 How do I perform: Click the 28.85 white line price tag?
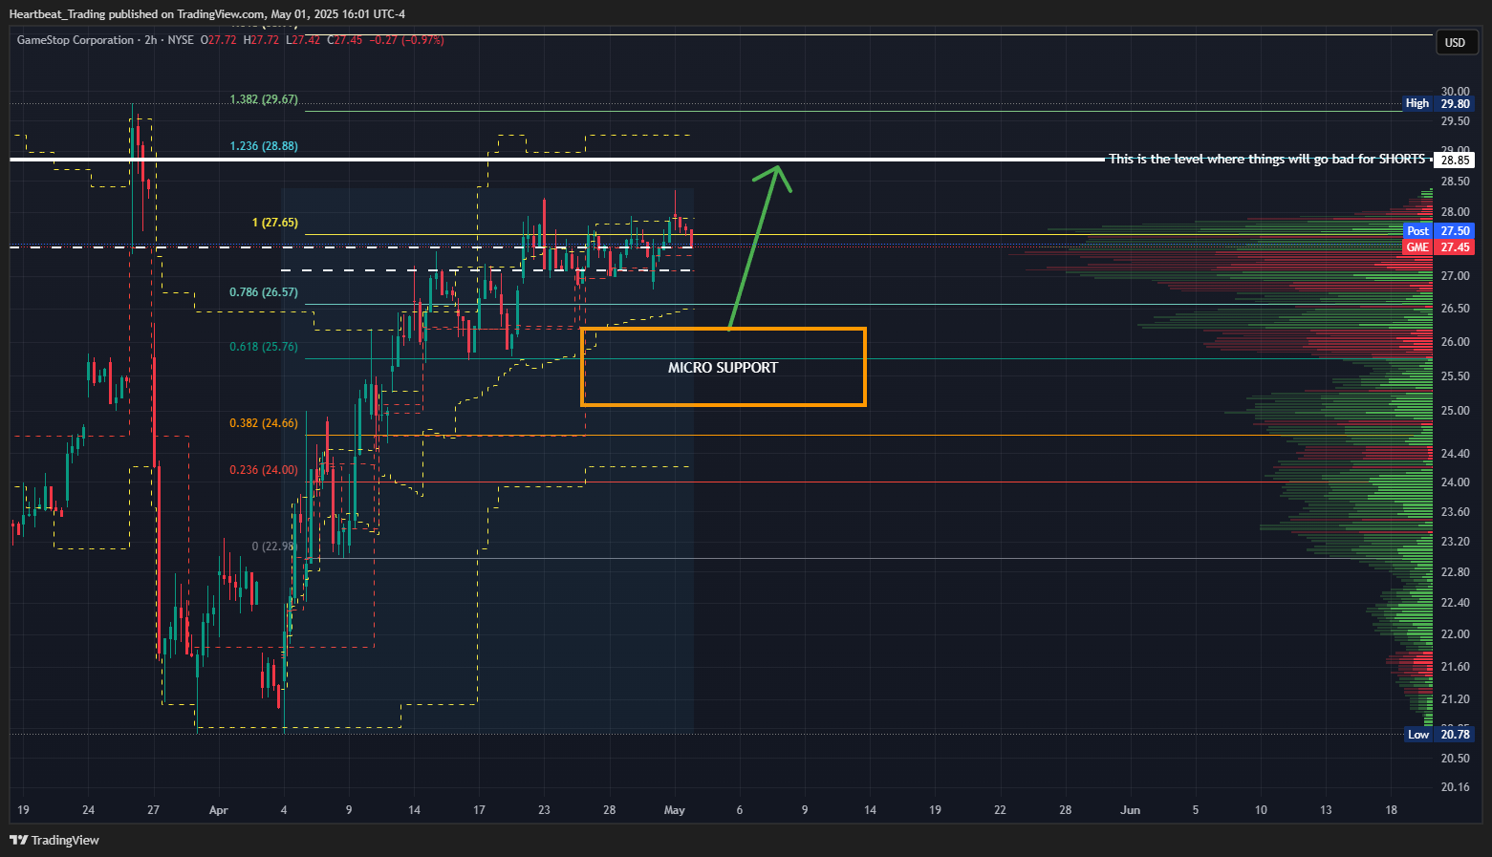pos(1456,161)
